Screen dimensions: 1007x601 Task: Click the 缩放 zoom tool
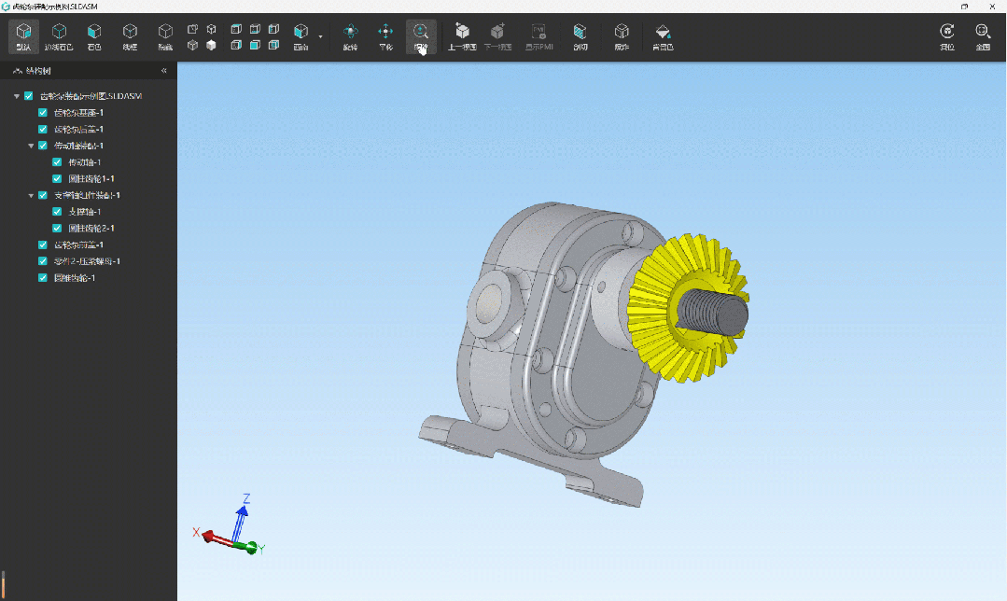point(421,36)
